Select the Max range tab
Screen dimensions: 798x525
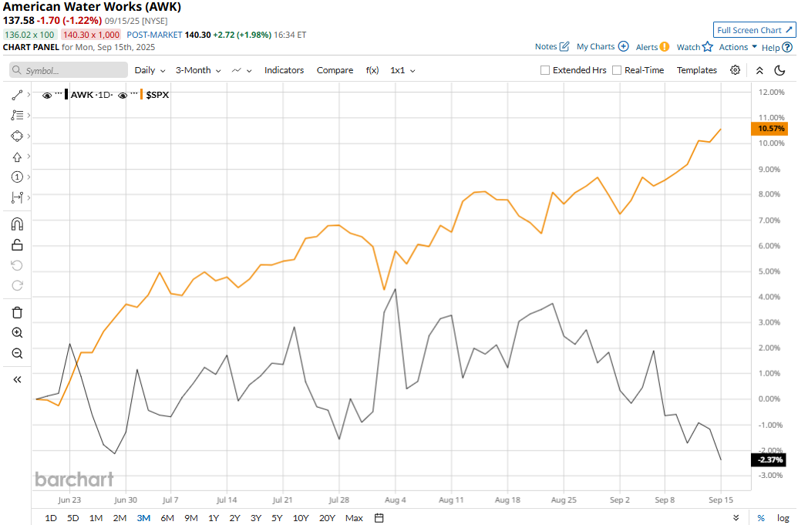click(354, 518)
